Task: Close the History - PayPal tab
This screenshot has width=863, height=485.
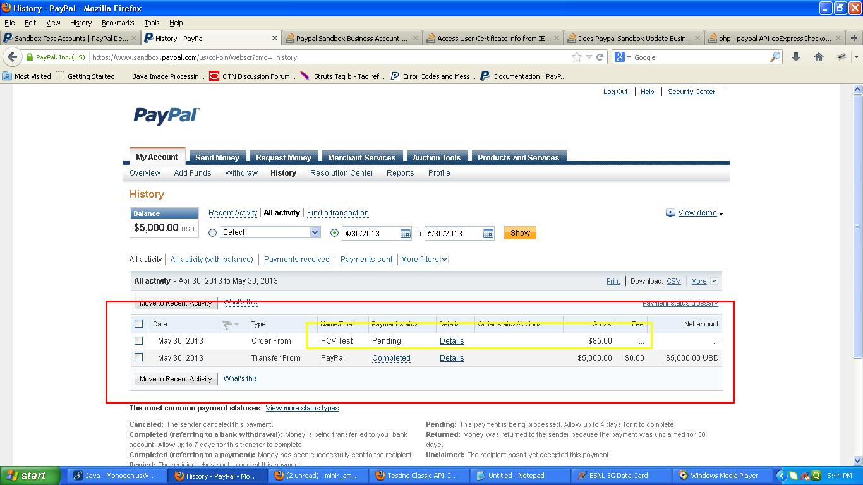Action: pyautogui.click(x=275, y=38)
